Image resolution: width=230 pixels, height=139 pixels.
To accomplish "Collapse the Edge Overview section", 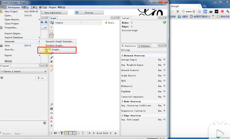I will 122,116.
